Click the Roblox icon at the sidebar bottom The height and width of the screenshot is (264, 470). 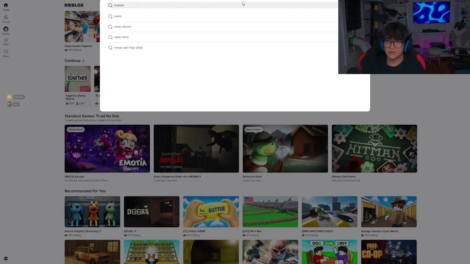6,258
